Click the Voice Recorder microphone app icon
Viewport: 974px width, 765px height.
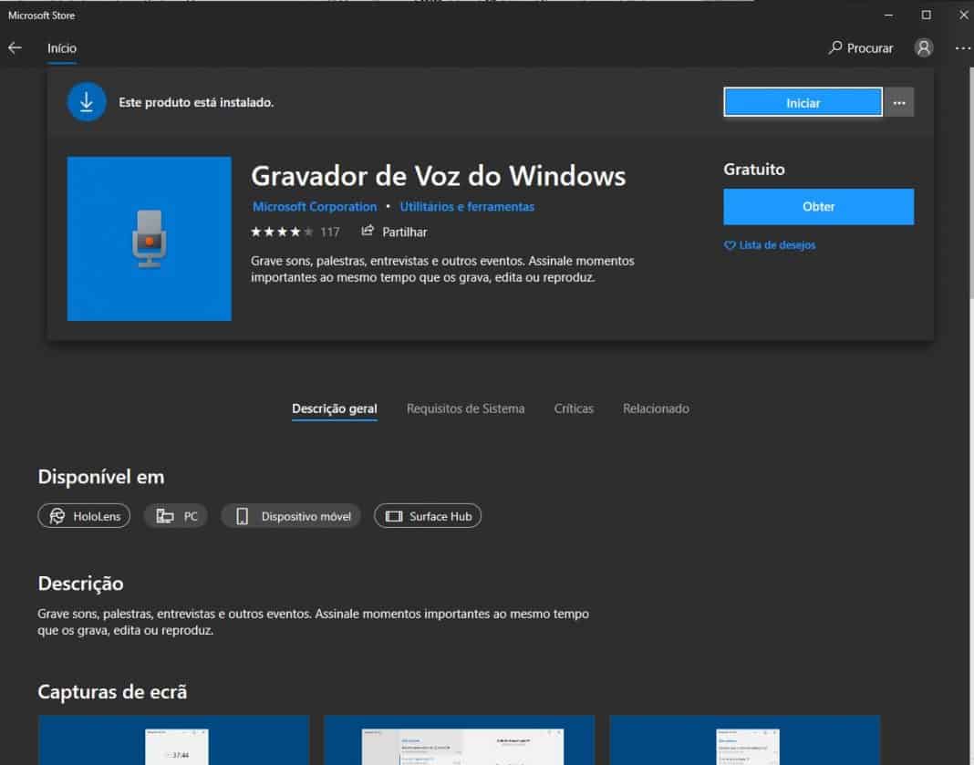[149, 239]
